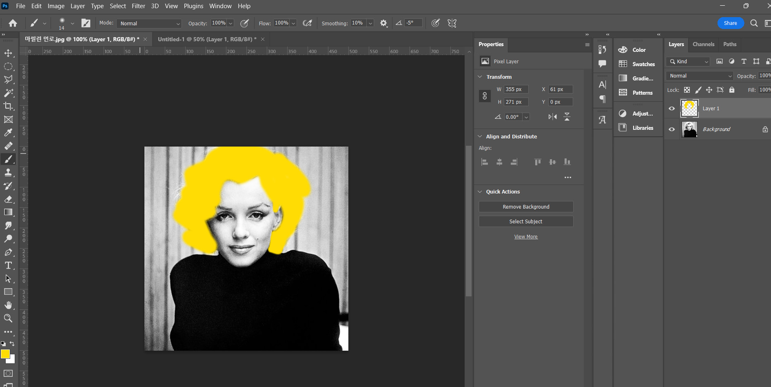Select the Eyedropper tool

point(8,133)
